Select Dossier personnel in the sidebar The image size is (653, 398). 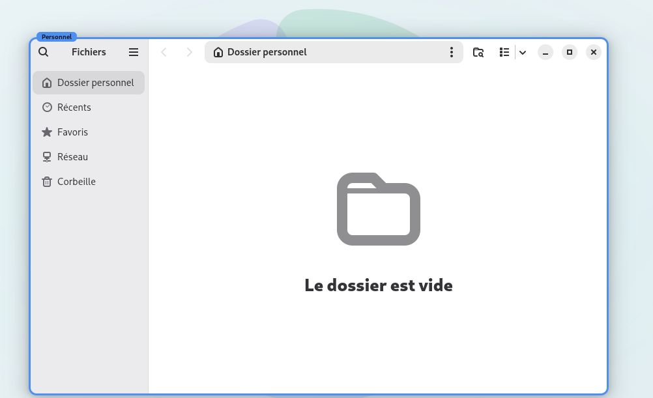(89, 83)
